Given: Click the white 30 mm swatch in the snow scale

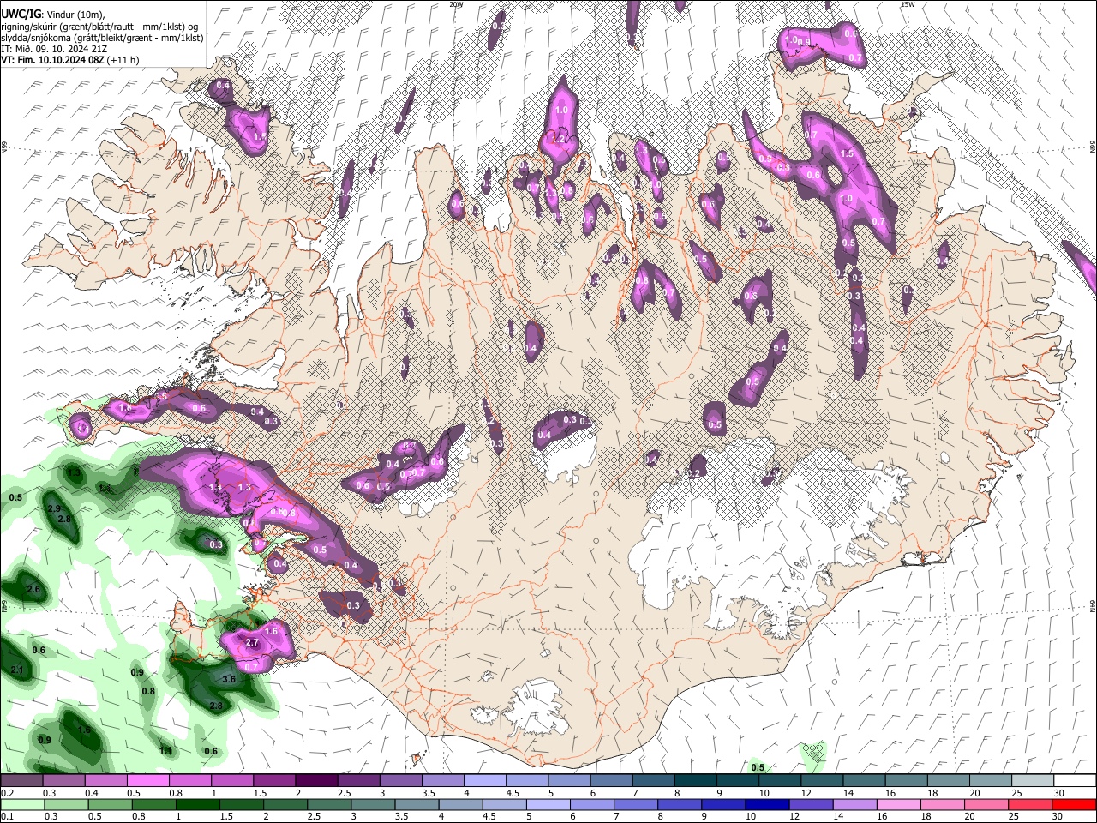Looking at the screenshot, I should click(x=1075, y=781).
